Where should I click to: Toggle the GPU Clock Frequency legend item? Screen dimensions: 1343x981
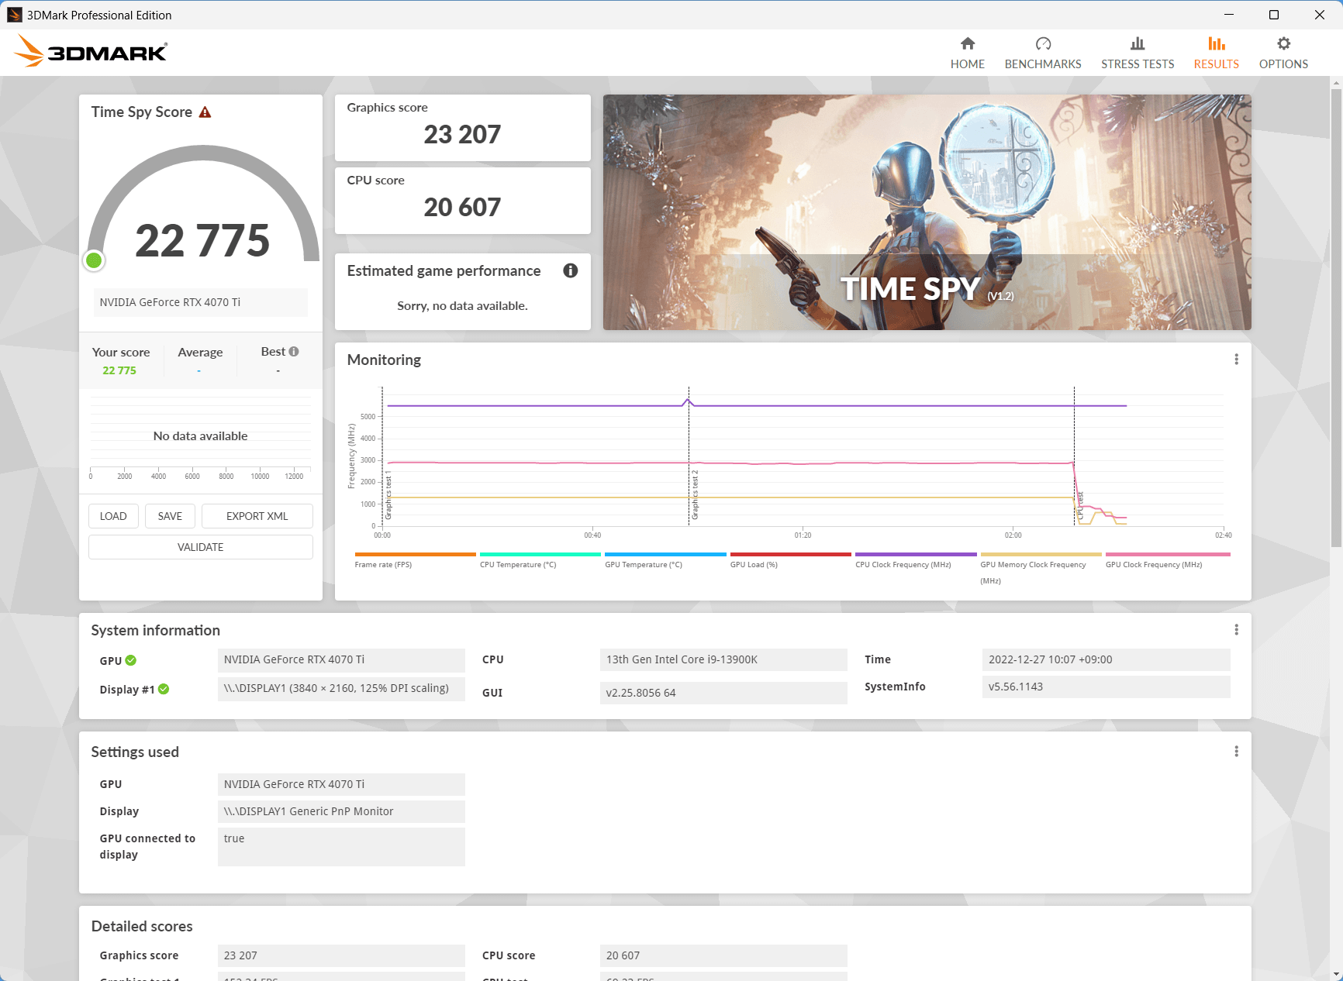[1168, 560]
